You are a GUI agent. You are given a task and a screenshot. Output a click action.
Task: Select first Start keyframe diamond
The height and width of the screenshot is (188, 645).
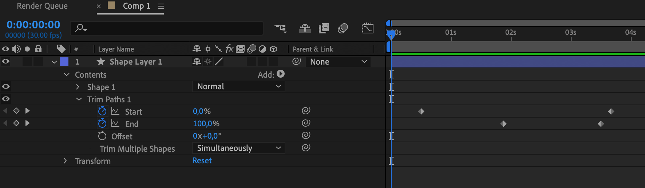point(421,111)
